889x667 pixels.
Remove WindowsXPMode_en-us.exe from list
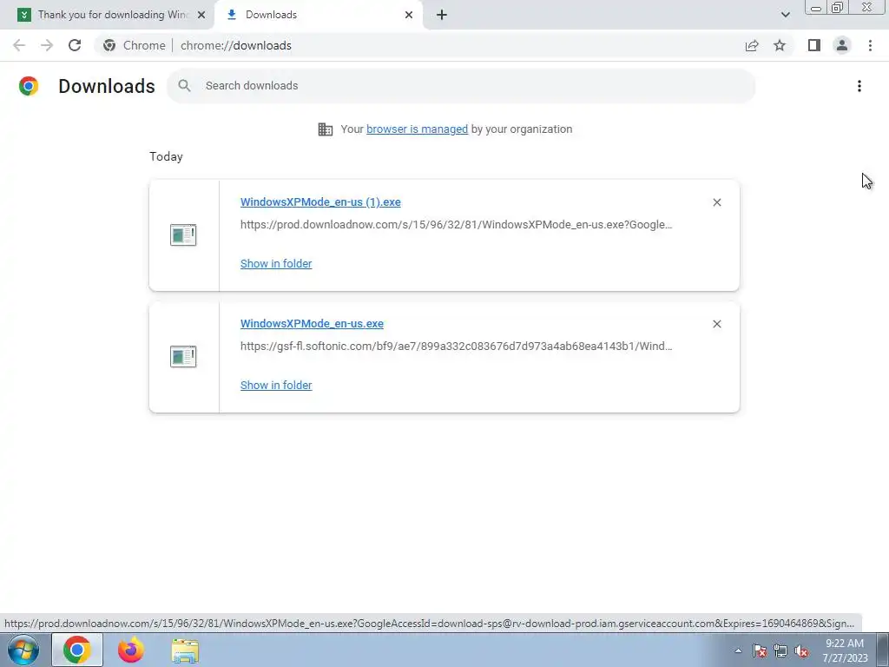click(x=716, y=324)
